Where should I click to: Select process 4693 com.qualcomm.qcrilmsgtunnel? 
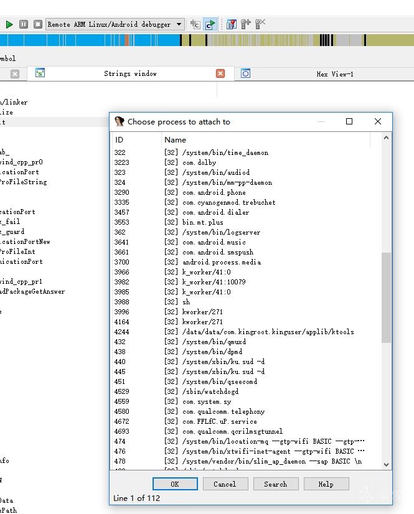[247, 431]
